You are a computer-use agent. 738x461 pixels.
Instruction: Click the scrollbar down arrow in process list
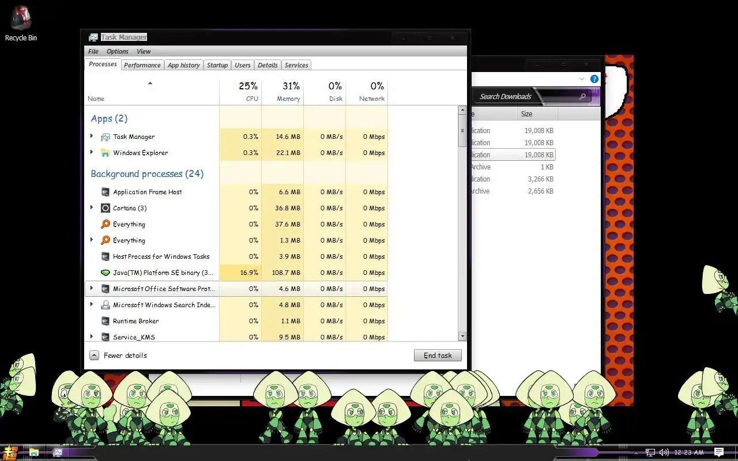(462, 336)
